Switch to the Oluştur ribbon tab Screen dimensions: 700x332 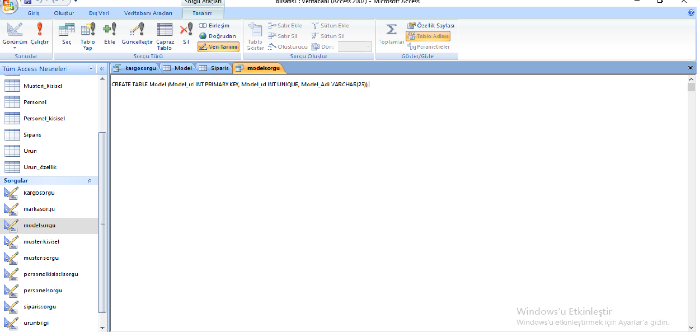point(64,13)
